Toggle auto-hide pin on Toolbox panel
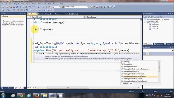The image size is (174, 98). pyautogui.click(x=23, y=14)
